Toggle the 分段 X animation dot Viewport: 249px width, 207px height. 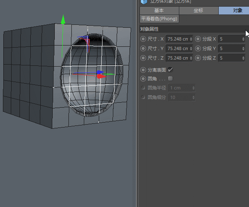198,39
